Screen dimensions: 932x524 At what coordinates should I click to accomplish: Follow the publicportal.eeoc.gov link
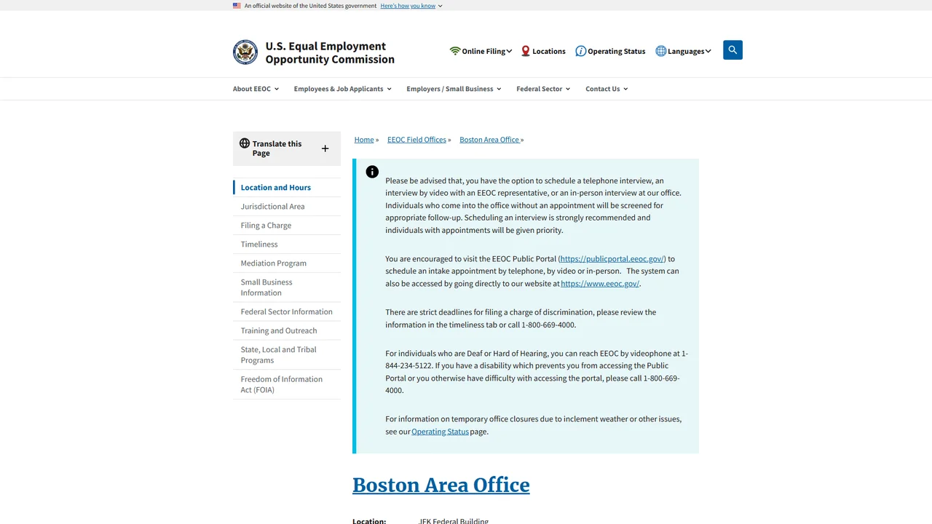click(x=612, y=259)
